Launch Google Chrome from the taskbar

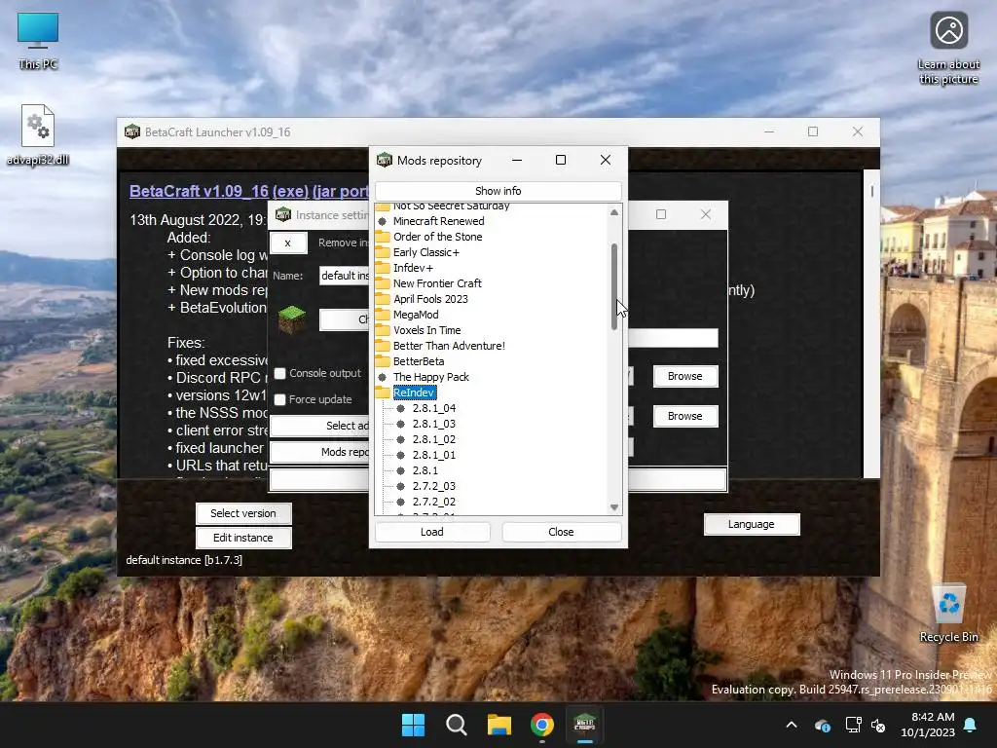[x=541, y=725]
